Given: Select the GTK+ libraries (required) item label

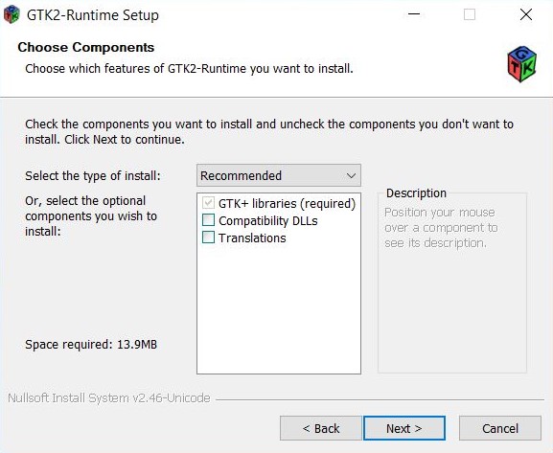Looking at the screenshot, I should pyautogui.click(x=288, y=203).
